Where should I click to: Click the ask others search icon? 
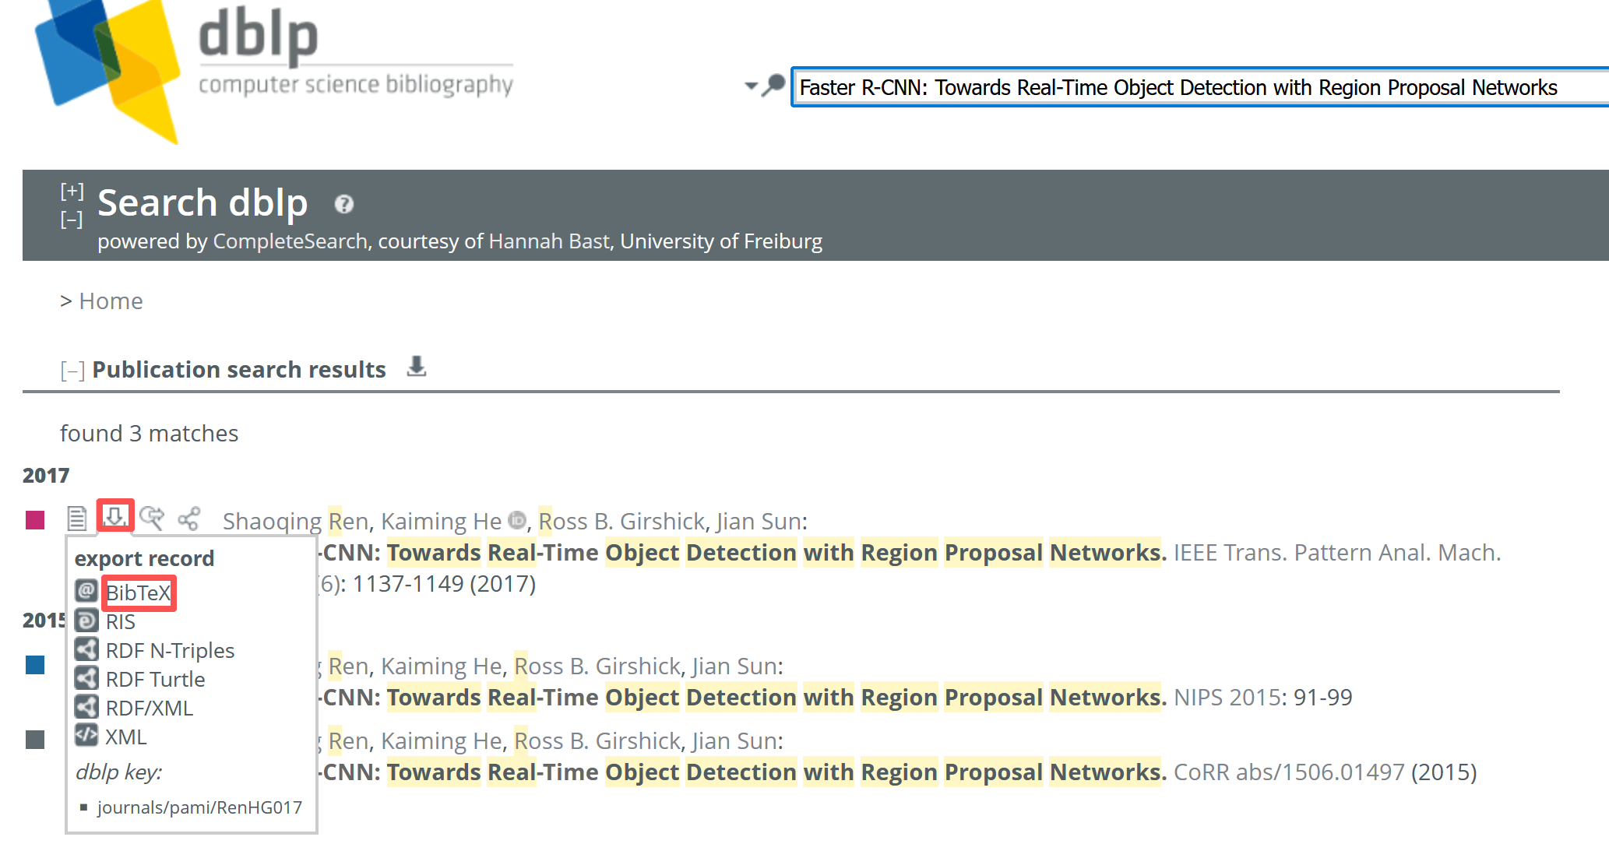(x=152, y=519)
